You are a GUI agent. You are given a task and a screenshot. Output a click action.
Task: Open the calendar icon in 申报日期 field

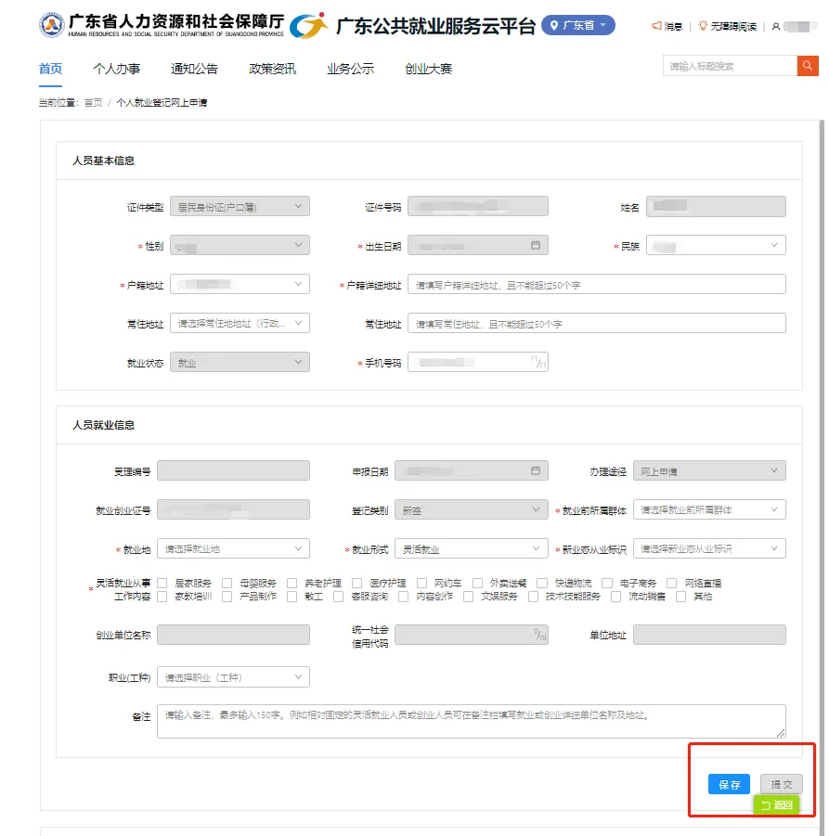pos(536,470)
